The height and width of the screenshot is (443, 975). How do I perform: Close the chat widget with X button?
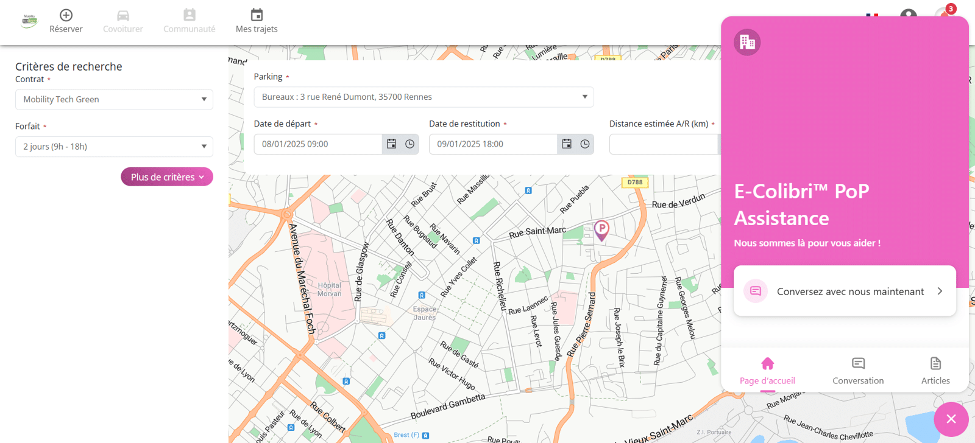(951, 419)
